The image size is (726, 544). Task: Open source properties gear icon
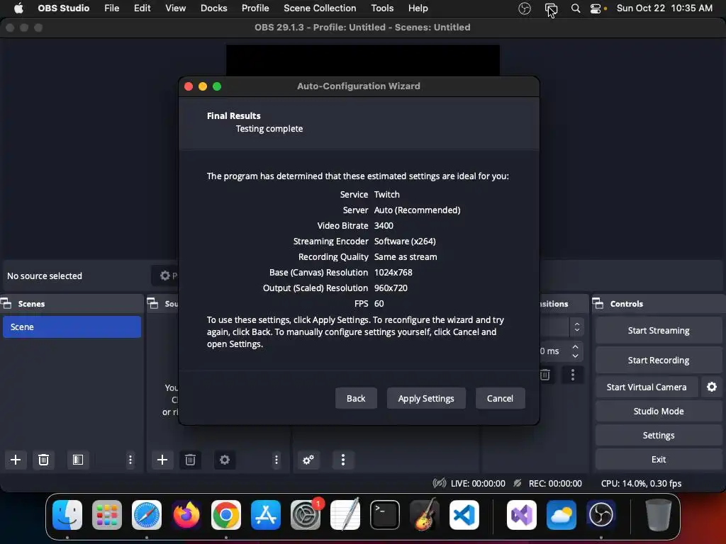(225, 459)
